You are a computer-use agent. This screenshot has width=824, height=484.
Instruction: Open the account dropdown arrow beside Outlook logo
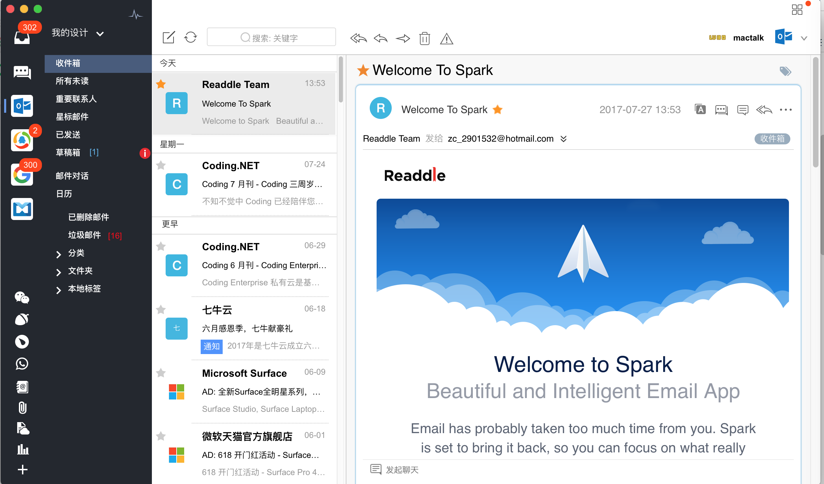pos(804,38)
